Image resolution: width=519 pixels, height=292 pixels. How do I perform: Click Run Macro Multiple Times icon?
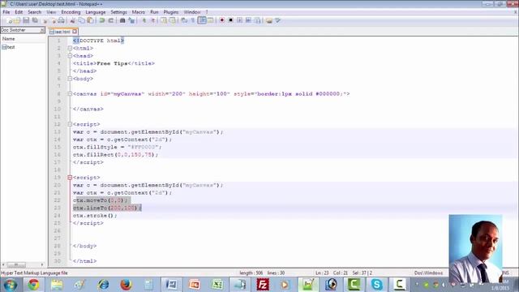pos(248,20)
